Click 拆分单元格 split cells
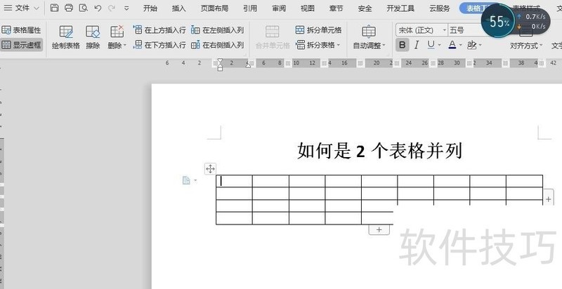This screenshot has width=562, height=289. (x=319, y=30)
